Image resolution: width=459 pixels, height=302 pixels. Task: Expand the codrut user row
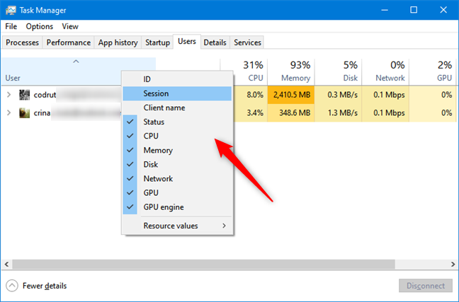(x=8, y=95)
